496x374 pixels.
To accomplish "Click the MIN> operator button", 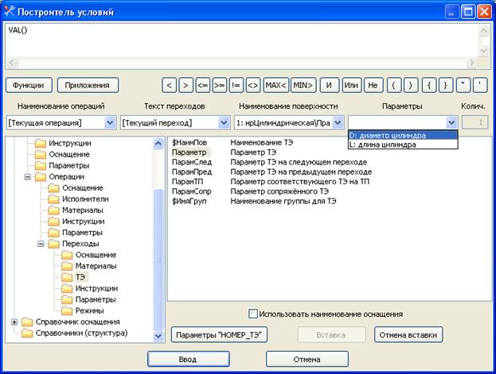I will pos(303,85).
